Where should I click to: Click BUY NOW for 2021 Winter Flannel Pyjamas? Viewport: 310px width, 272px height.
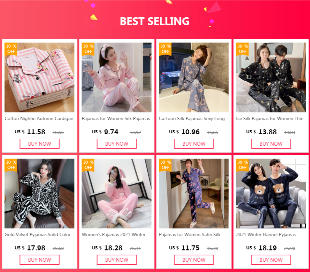(x=271, y=260)
